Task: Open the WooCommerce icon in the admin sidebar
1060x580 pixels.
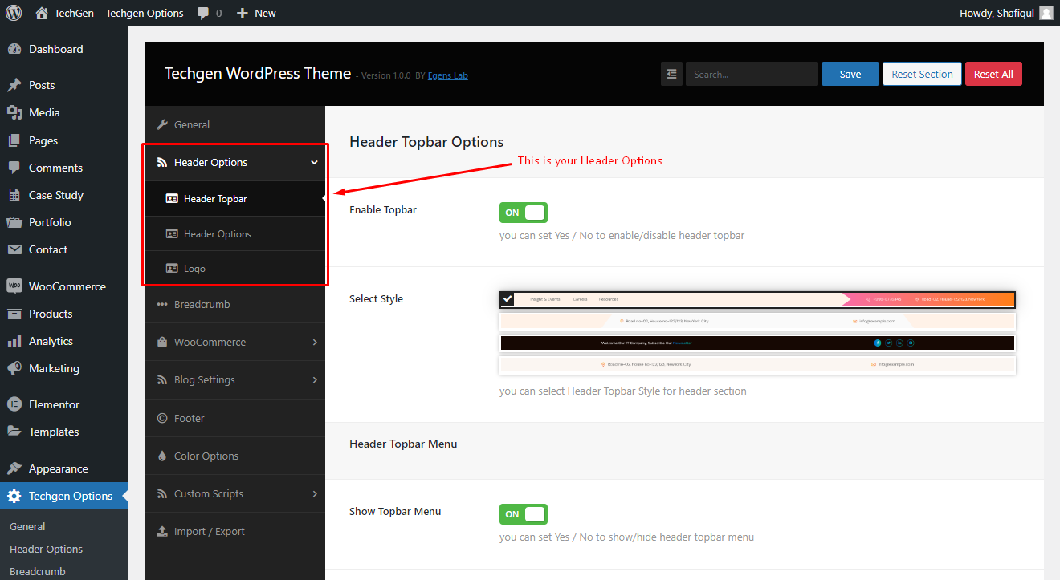Action: pos(14,286)
